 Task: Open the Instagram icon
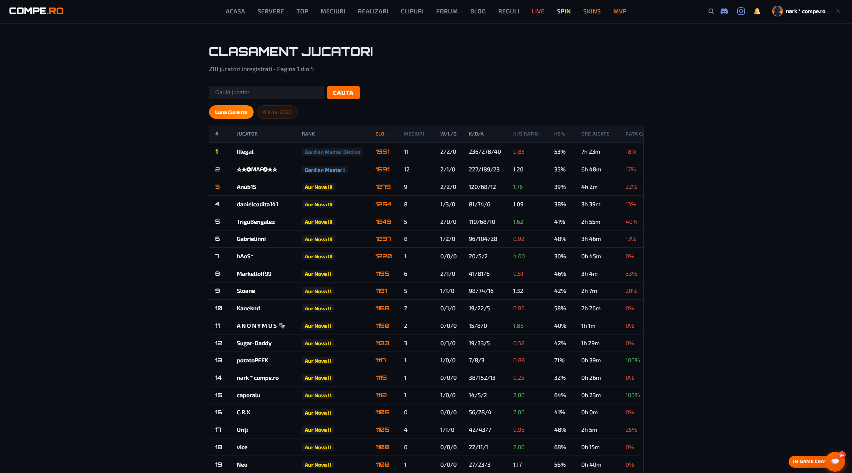[741, 11]
